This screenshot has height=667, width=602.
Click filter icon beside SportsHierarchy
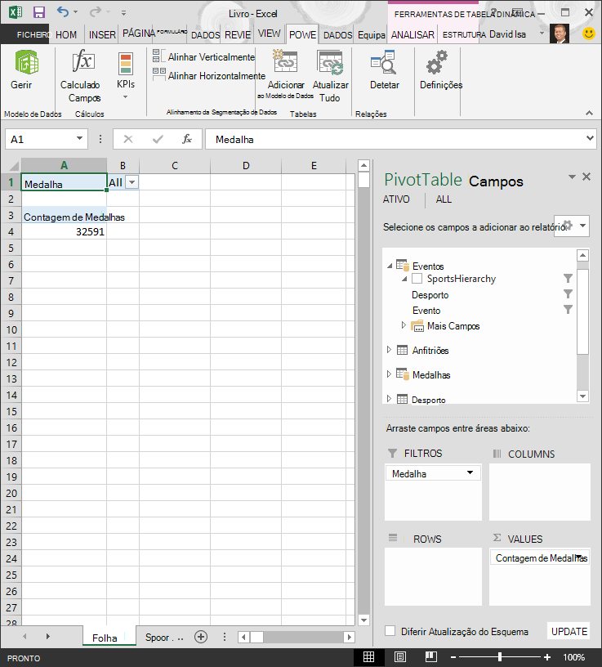pyautogui.click(x=568, y=278)
